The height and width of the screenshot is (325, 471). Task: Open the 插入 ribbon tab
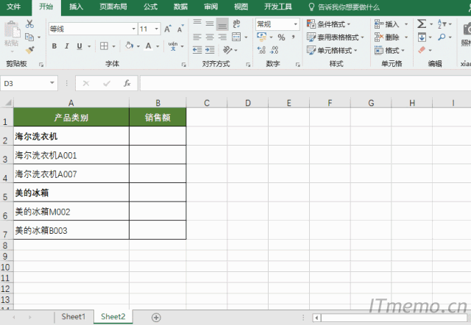pyautogui.click(x=76, y=7)
